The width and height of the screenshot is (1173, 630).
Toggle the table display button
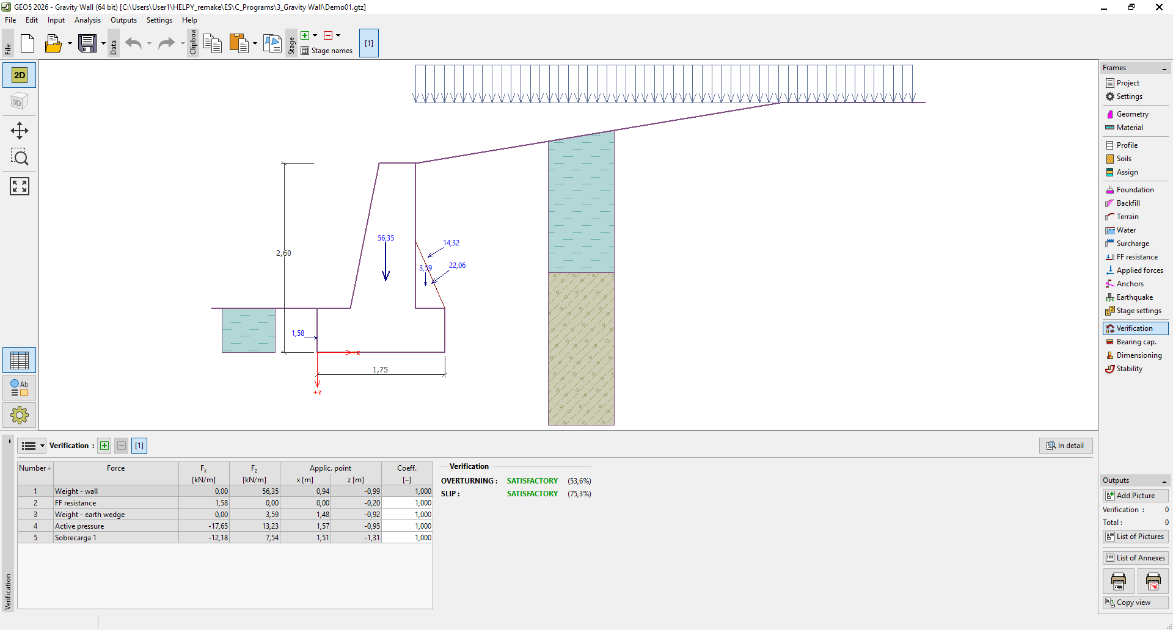[20, 360]
